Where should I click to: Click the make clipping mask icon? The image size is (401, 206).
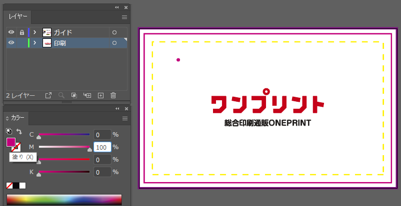click(74, 95)
